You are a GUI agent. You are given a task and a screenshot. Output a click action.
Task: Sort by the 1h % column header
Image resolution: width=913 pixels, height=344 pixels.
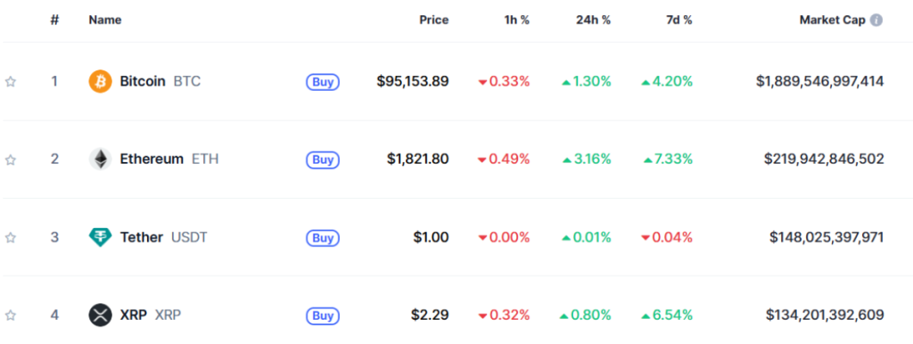[516, 20]
